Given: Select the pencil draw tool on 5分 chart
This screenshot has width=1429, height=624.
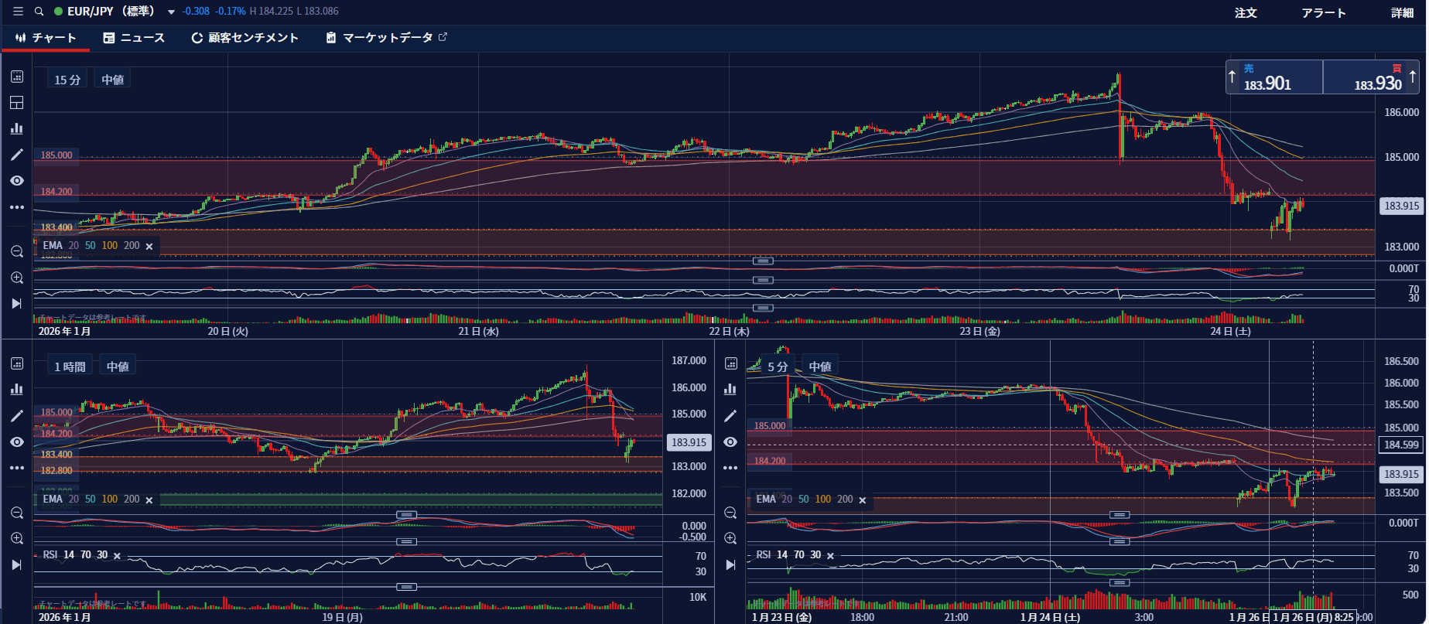Looking at the screenshot, I should 730,416.
